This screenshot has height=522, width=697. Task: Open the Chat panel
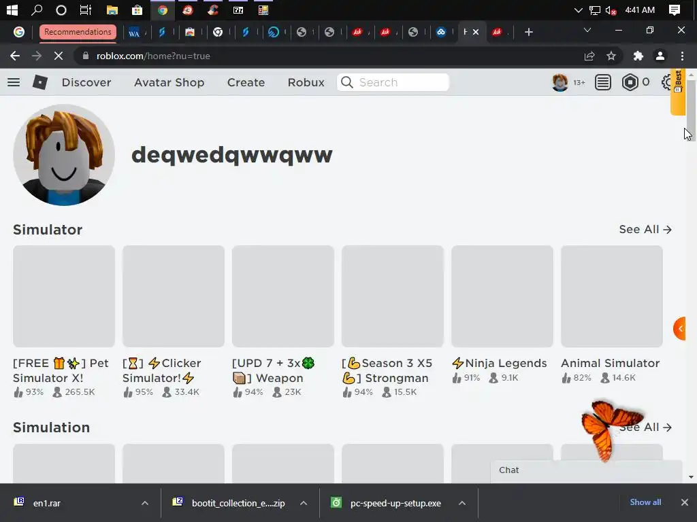[587, 470]
